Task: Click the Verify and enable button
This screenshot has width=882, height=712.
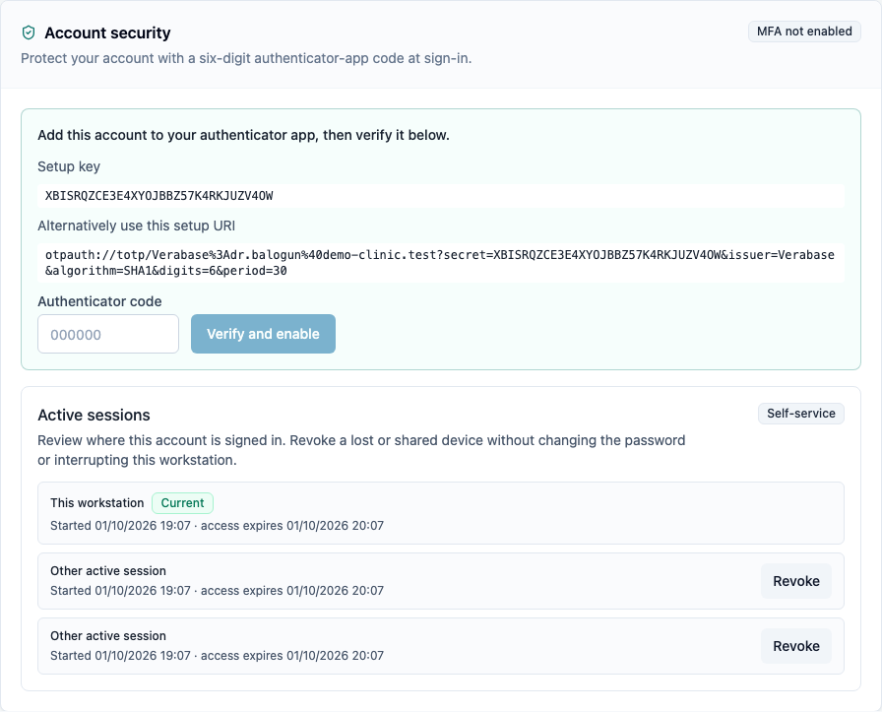Action: (263, 334)
